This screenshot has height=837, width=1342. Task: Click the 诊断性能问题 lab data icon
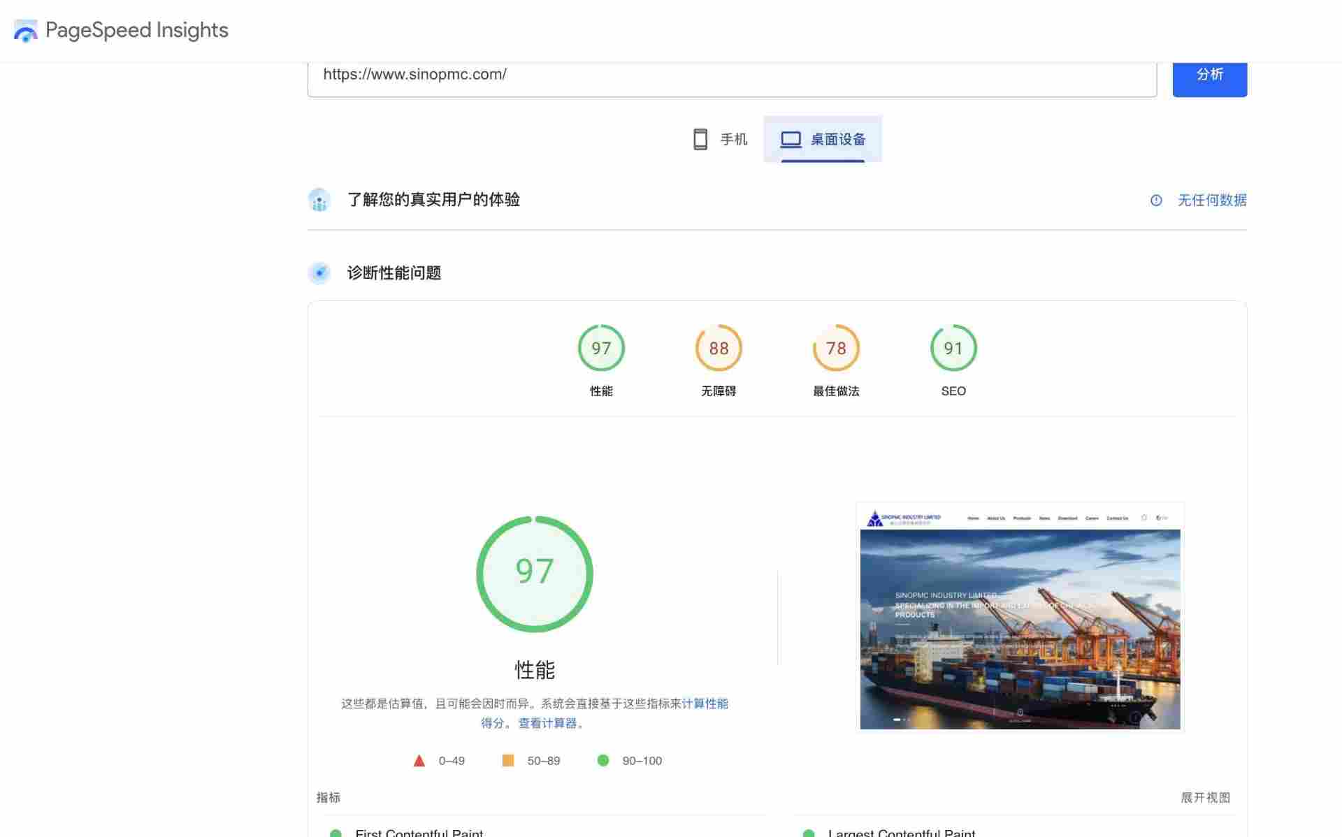(319, 273)
